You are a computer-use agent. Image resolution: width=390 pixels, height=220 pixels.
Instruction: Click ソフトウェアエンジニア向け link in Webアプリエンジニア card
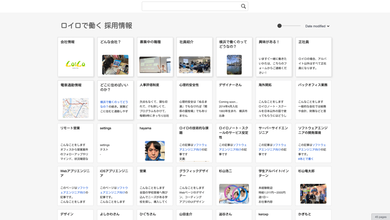tap(74, 190)
